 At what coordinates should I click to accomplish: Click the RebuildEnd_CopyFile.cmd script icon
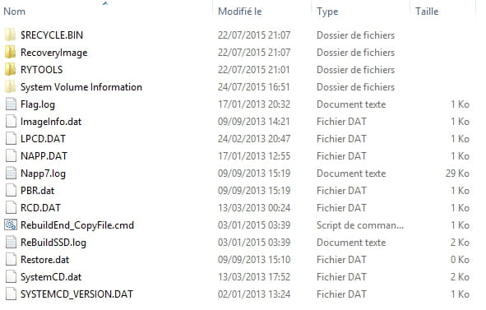[11, 225]
